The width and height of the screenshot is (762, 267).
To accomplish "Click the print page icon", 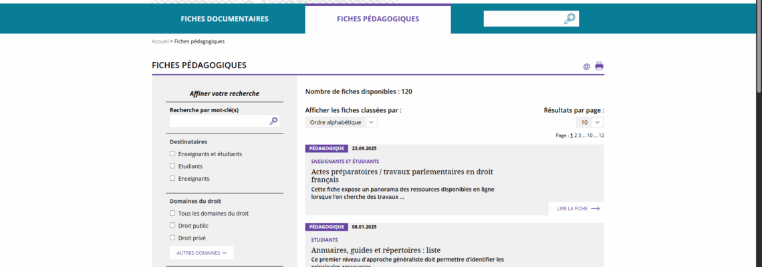I will (599, 66).
